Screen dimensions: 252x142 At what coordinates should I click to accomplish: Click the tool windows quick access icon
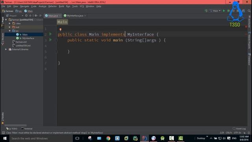[x=3, y=133]
